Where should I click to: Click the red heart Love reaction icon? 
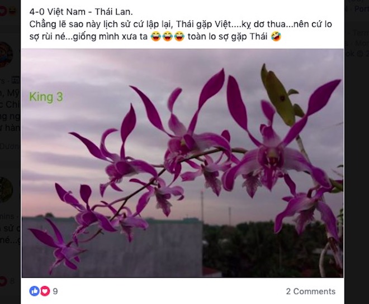tap(45, 291)
